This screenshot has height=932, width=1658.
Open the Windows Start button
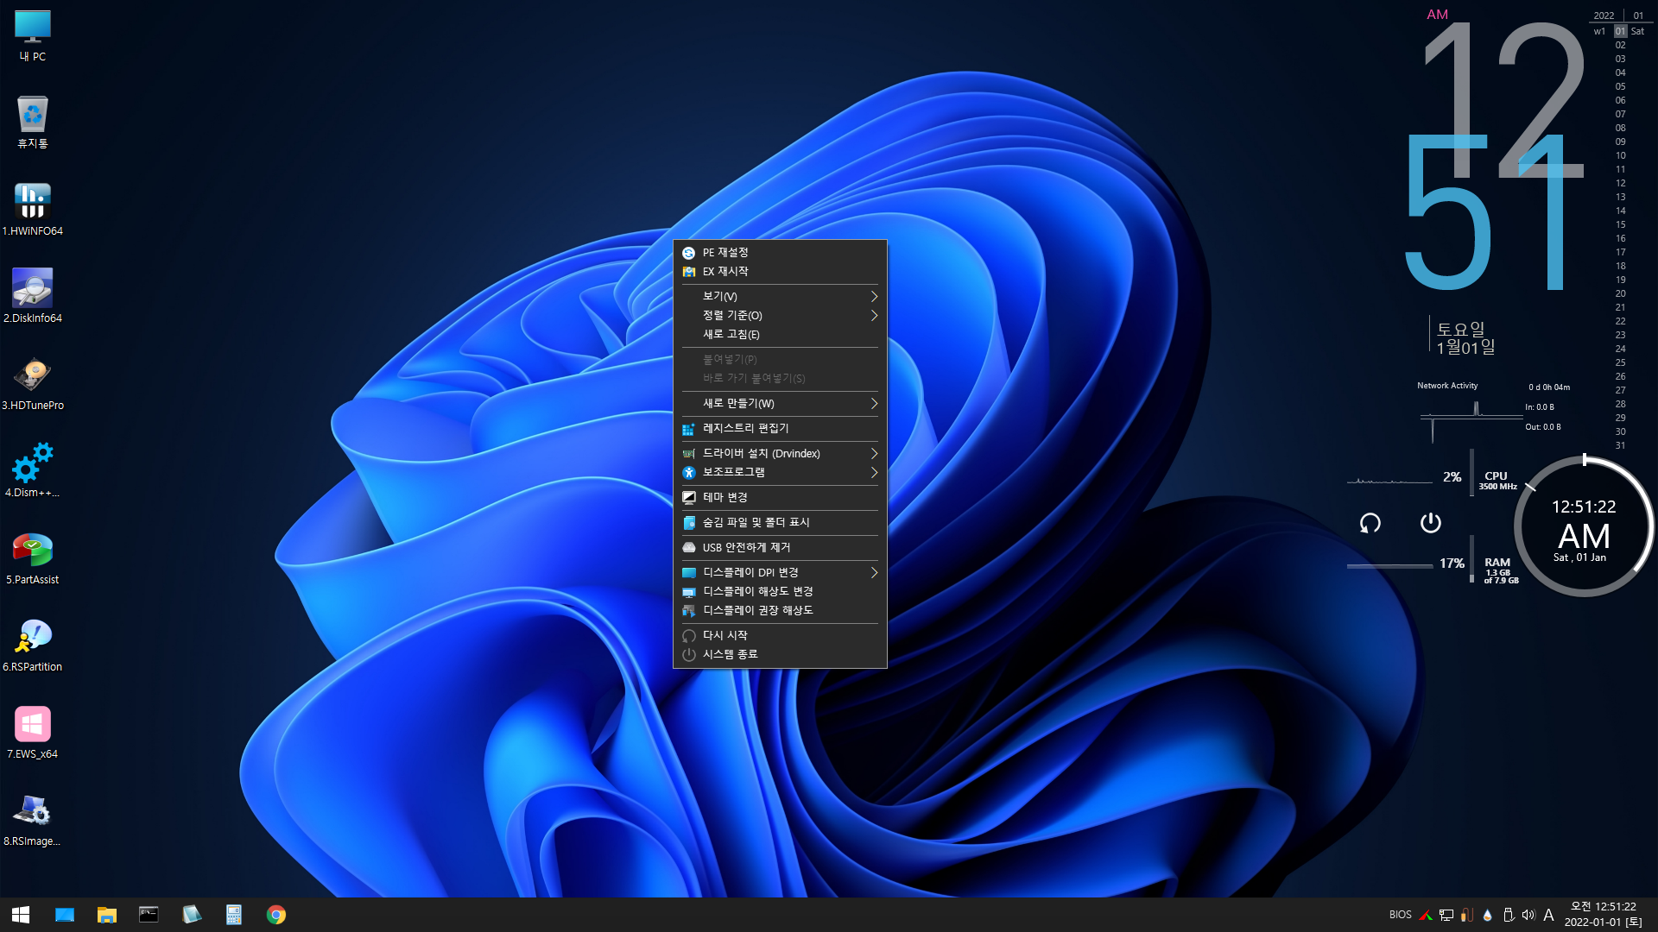(x=21, y=915)
